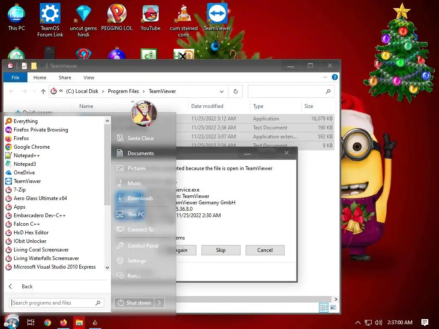Open Firefox from the taskbar
The height and width of the screenshot is (329, 439).
pyautogui.click(x=63, y=323)
